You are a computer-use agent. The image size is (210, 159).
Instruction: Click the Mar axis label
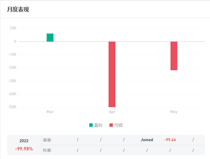50,112
